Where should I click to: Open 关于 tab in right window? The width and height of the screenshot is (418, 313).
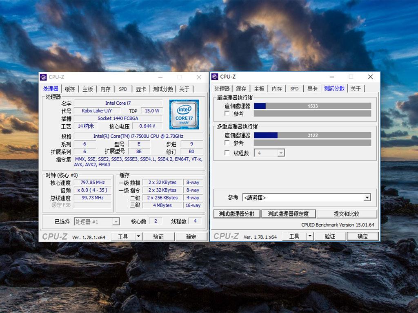356,88
